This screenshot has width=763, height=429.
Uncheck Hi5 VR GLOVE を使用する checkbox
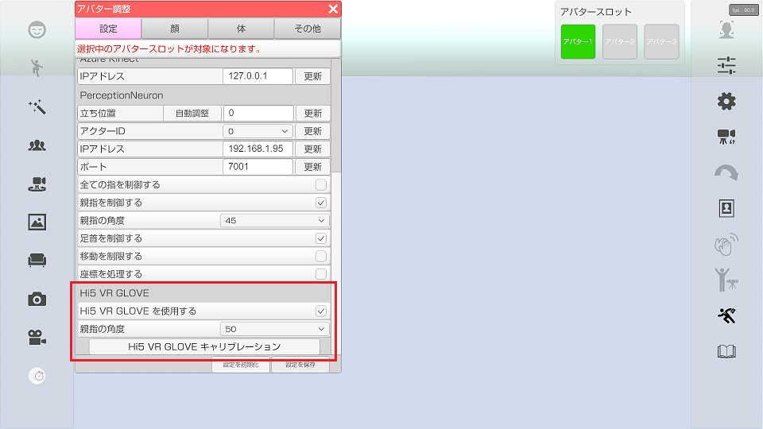[x=320, y=311]
